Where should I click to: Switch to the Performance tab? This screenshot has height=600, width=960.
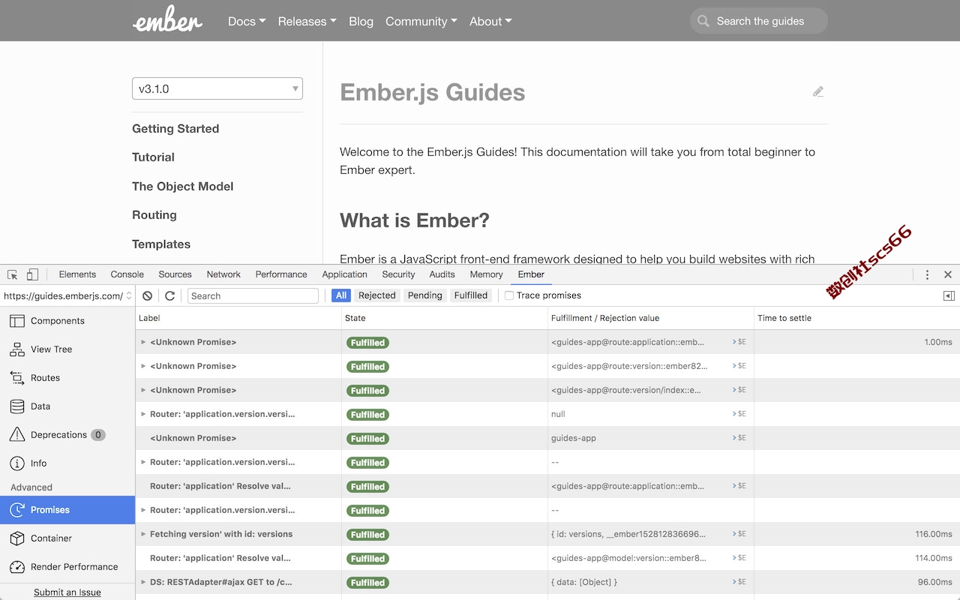click(281, 274)
